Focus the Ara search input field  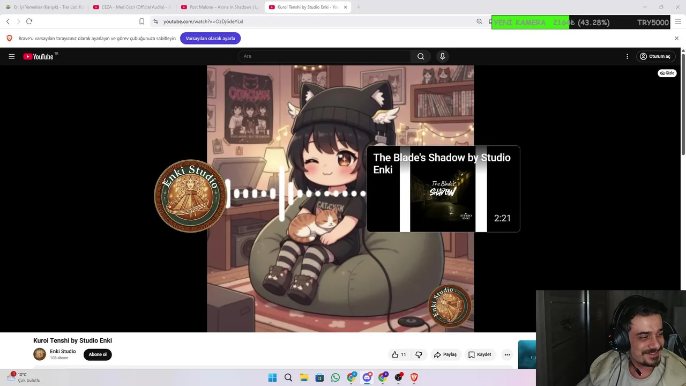pos(324,56)
